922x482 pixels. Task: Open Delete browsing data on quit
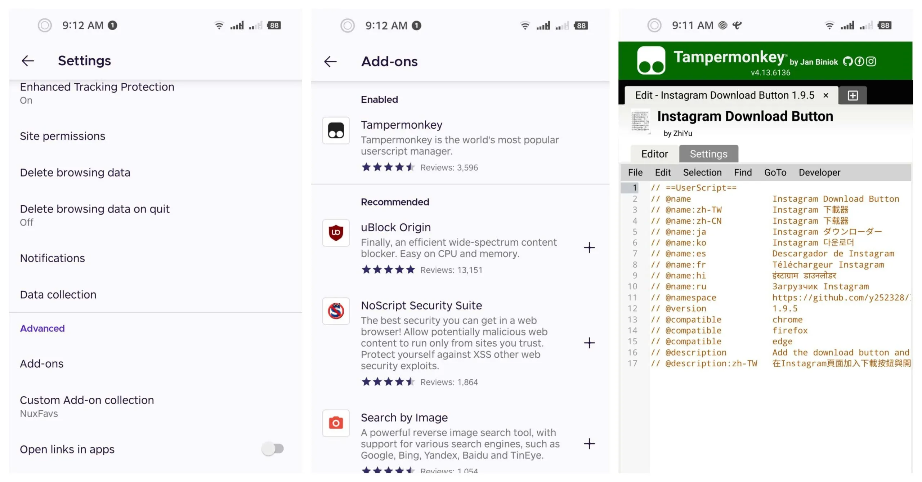tap(155, 215)
